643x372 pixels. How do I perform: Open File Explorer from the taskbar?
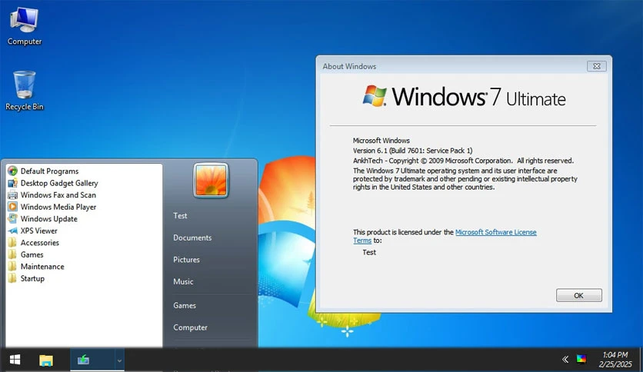tap(46, 360)
